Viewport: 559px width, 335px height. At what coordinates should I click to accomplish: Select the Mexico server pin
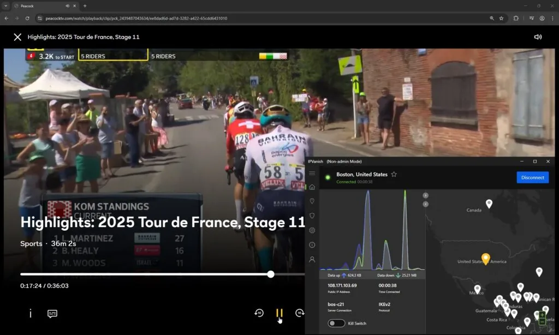(x=477, y=289)
